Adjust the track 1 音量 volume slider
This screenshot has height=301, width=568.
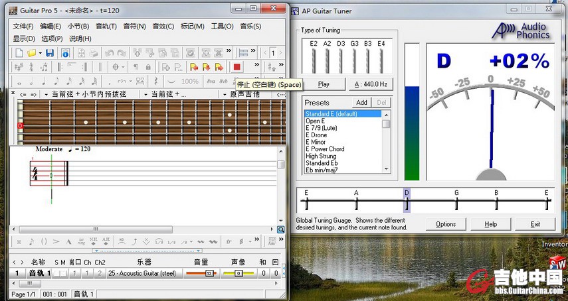click(201, 274)
